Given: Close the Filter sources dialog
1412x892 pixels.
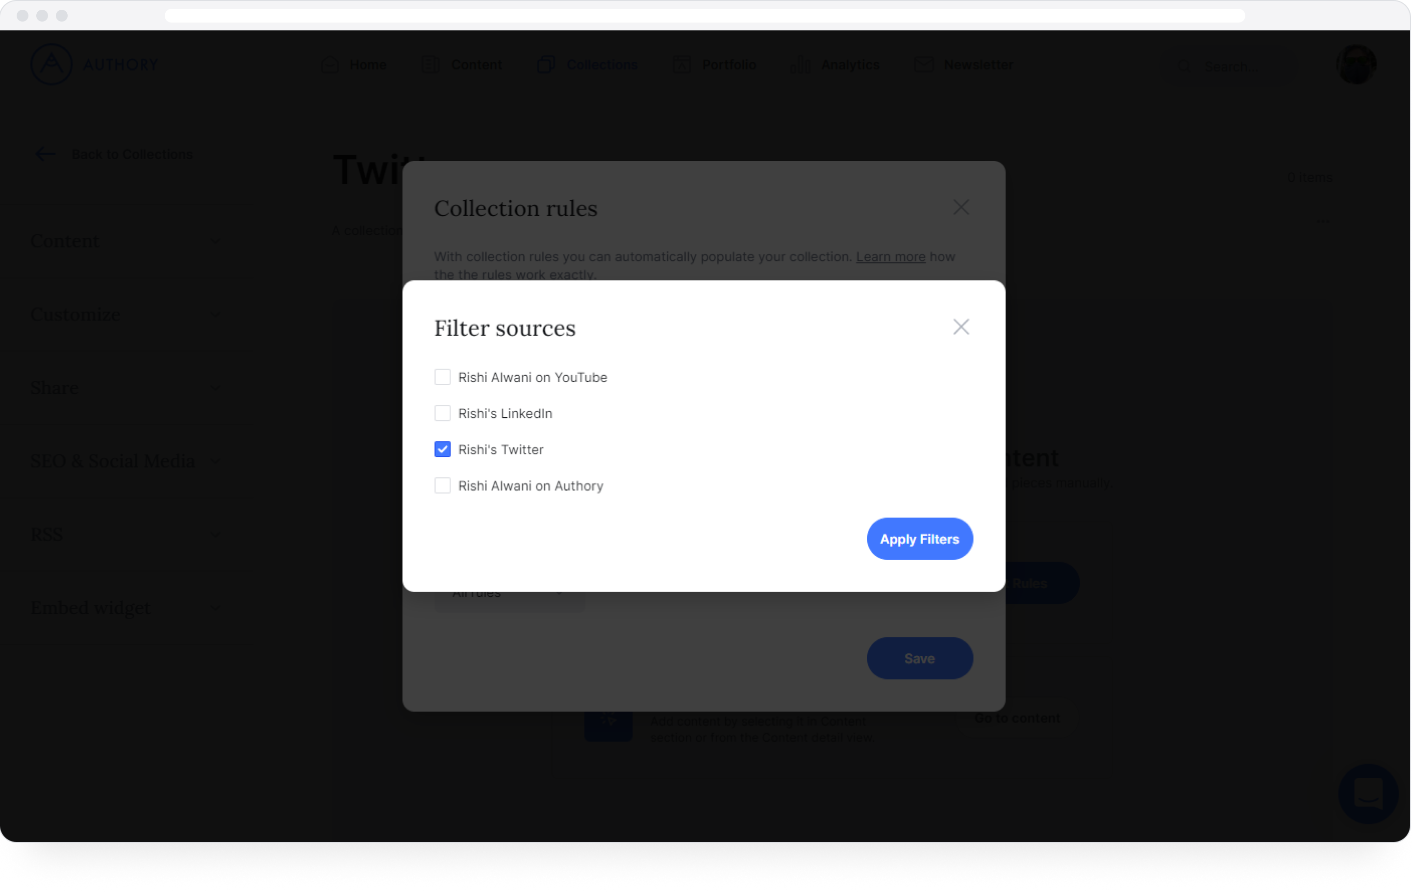Looking at the screenshot, I should tap(960, 327).
